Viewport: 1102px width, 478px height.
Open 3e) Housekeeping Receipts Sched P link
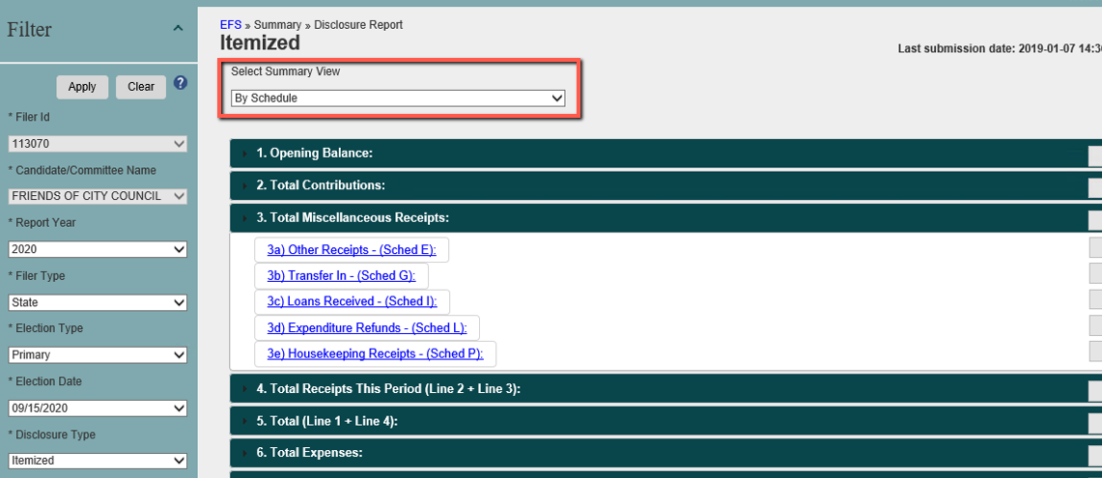(376, 353)
